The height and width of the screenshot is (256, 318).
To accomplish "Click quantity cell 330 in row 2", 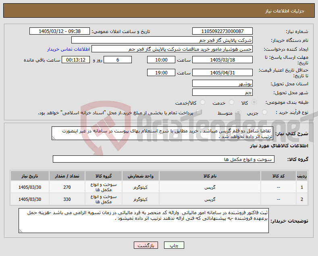I will tap(67, 199).
